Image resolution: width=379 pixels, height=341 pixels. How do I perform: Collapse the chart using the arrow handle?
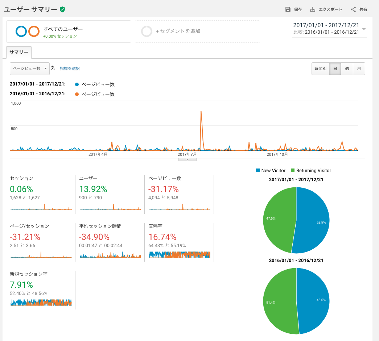point(188,160)
